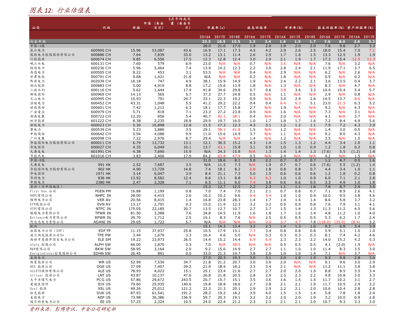The image size is (405, 319).
Task: Click the "中国-H股" section label
Action: [37, 160]
